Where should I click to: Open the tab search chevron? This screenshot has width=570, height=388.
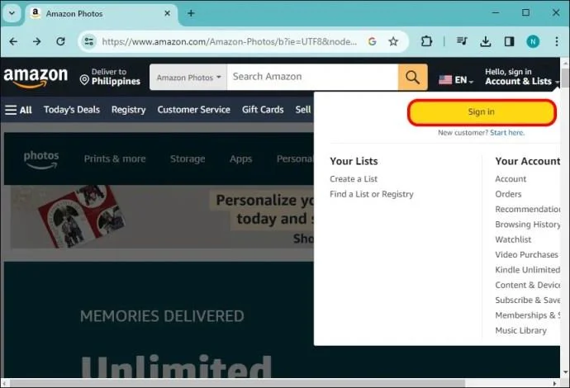[x=12, y=13]
